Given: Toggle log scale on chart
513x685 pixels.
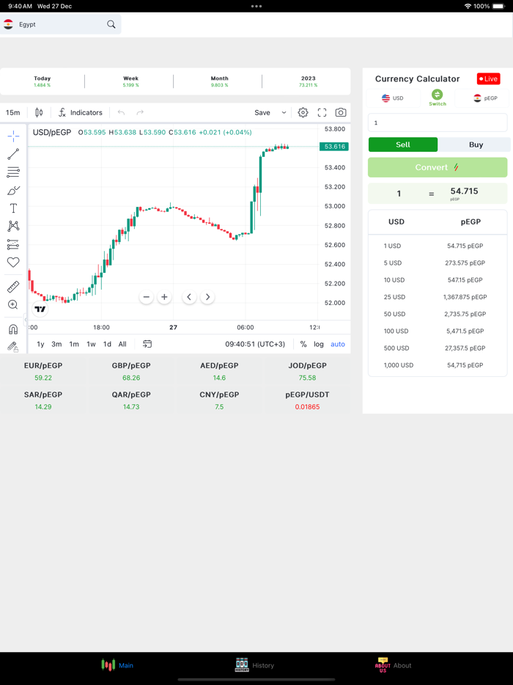Looking at the screenshot, I should coord(319,344).
